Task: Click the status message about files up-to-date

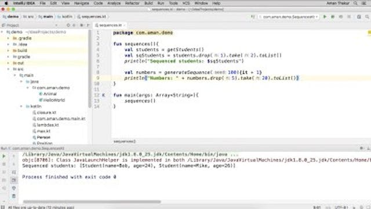Action: pos(41,207)
